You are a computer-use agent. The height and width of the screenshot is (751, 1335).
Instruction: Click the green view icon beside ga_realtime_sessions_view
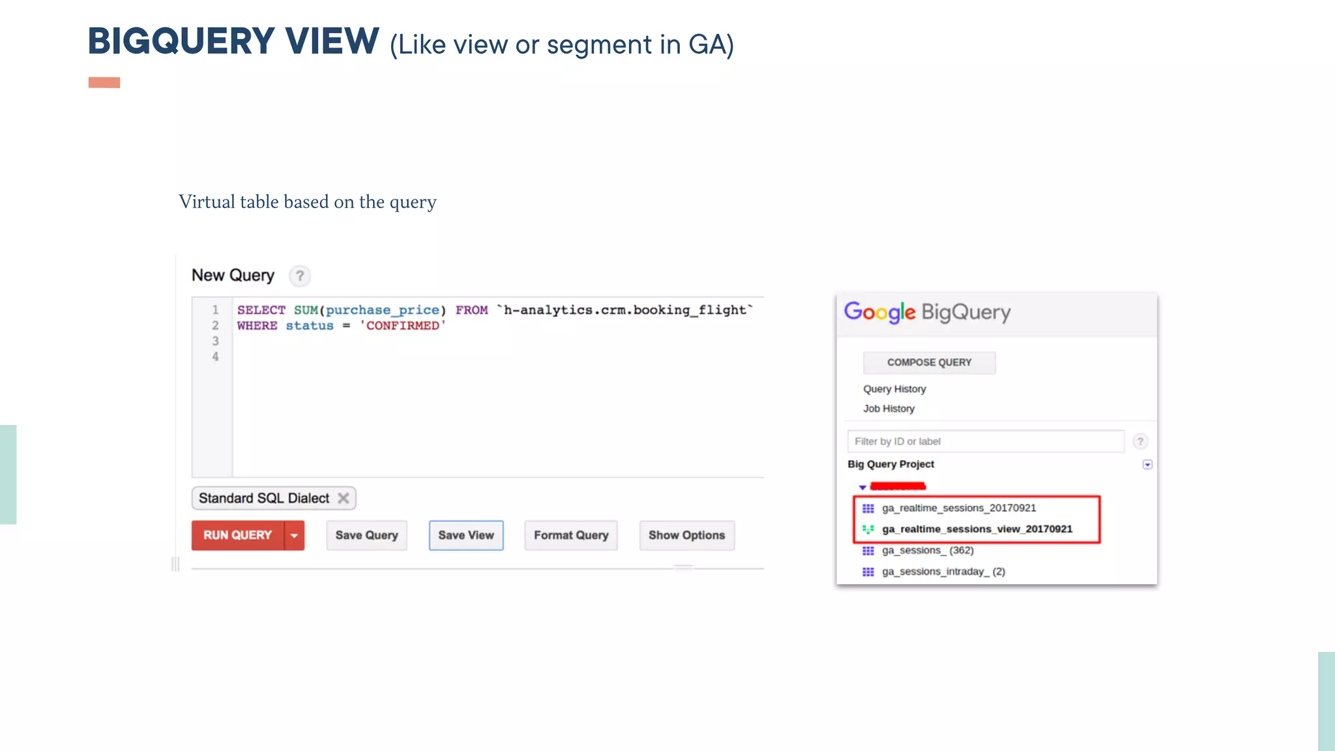(x=868, y=529)
